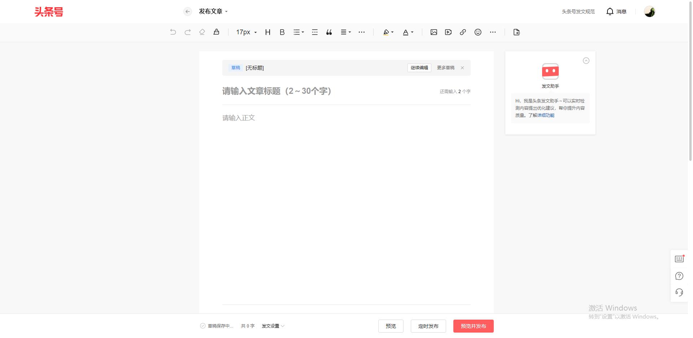Add a hyperlink with the link icon
Image resolution: width=693 pixels, height=338 pixels.
click(x=463, y=32)
